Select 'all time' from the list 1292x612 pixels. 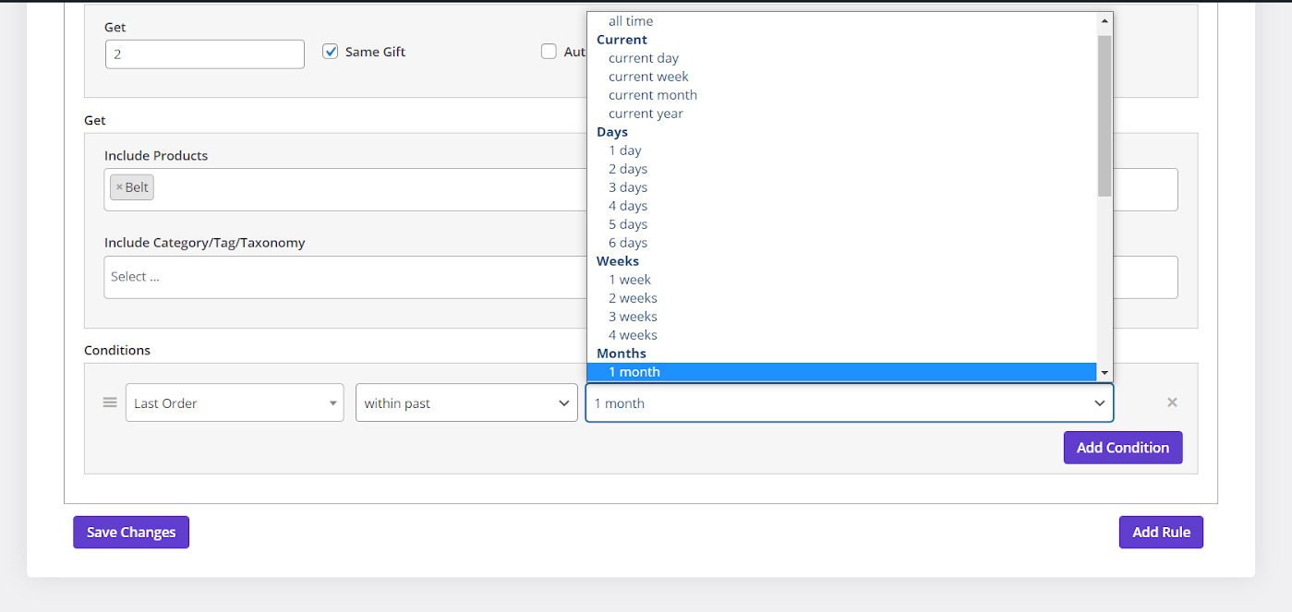tap(631, 21)
